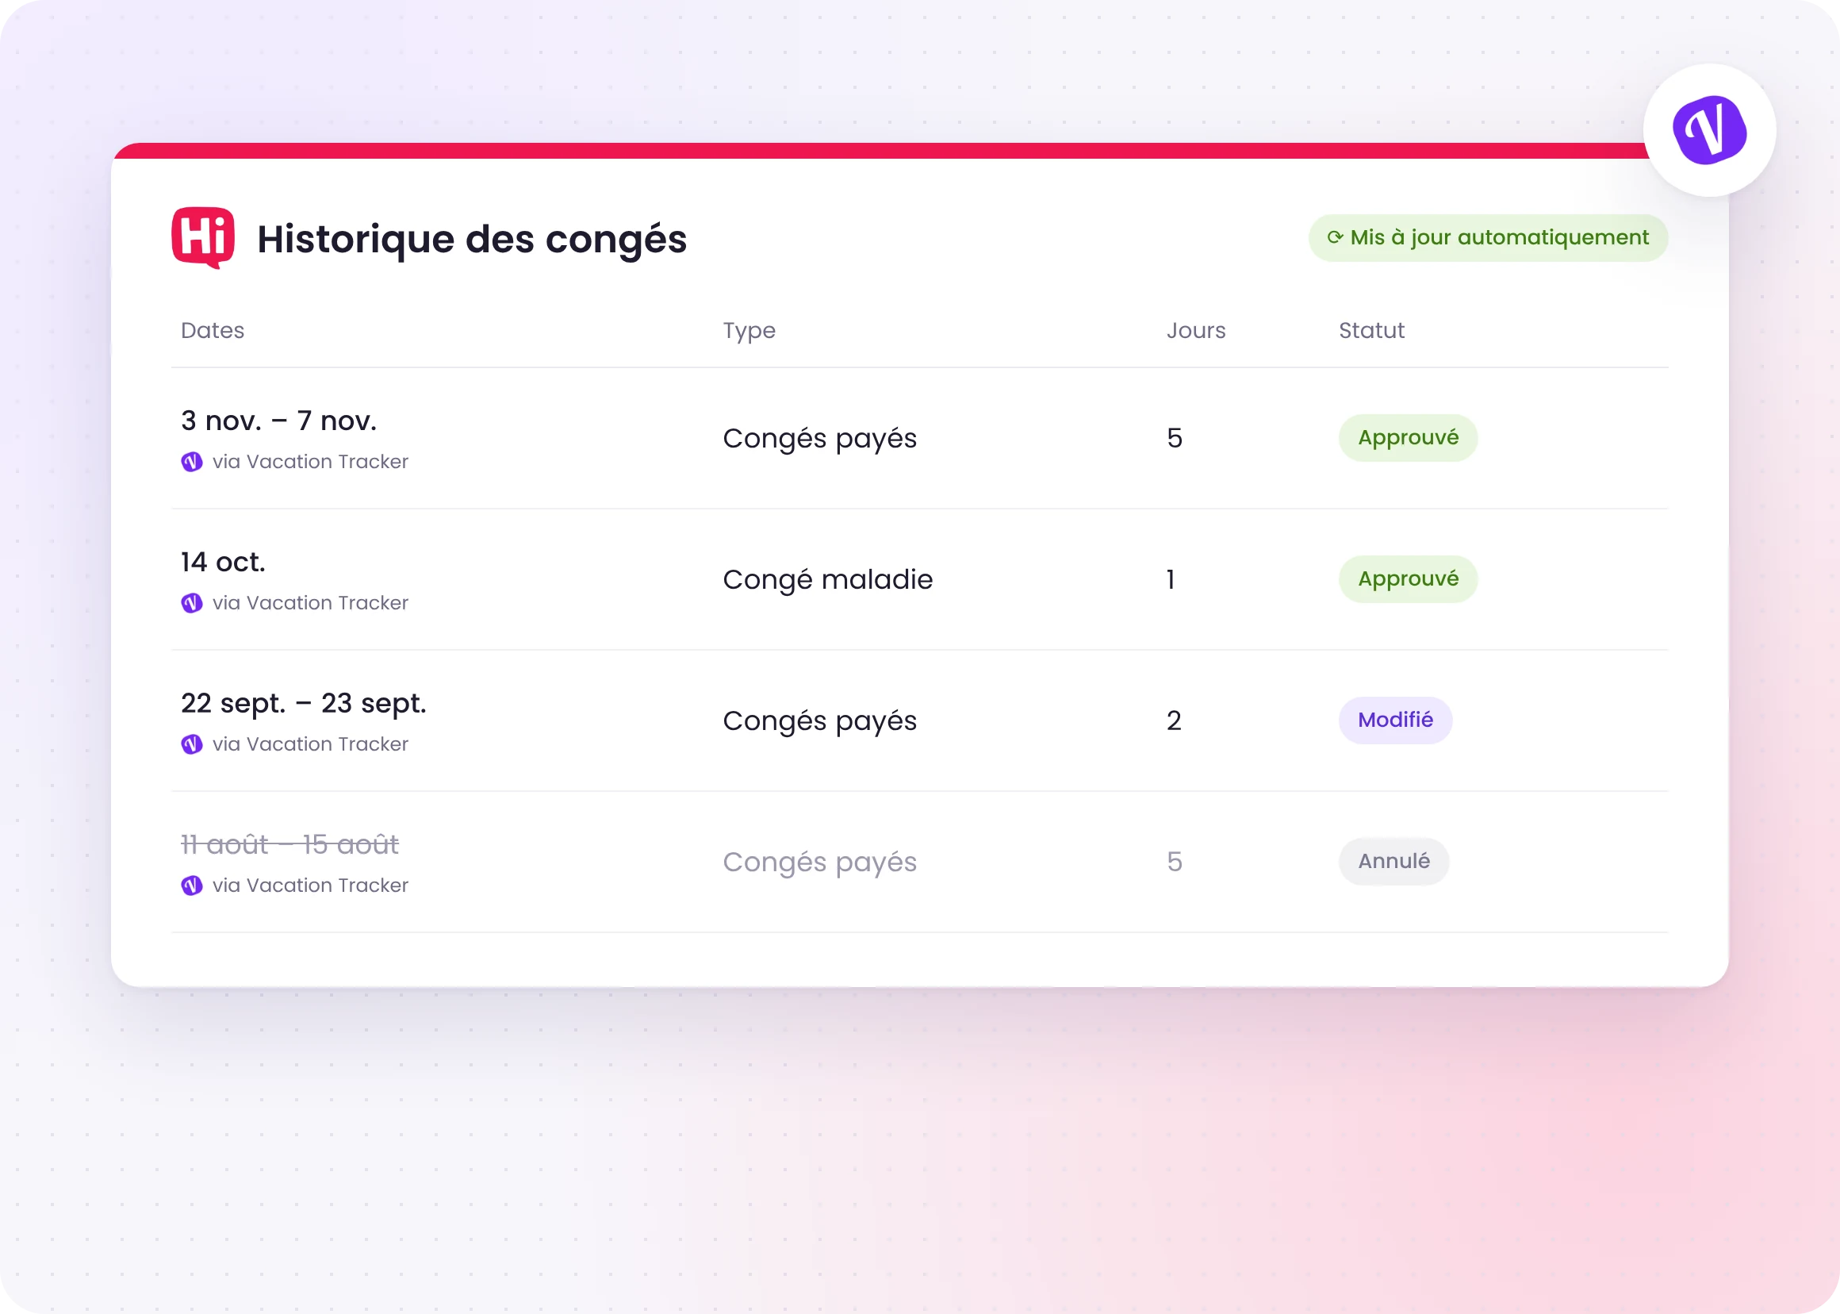1840x1314 pixels.
Task: Click Approuvé status for 14 oct. leave
Action: click(1407, 579)
